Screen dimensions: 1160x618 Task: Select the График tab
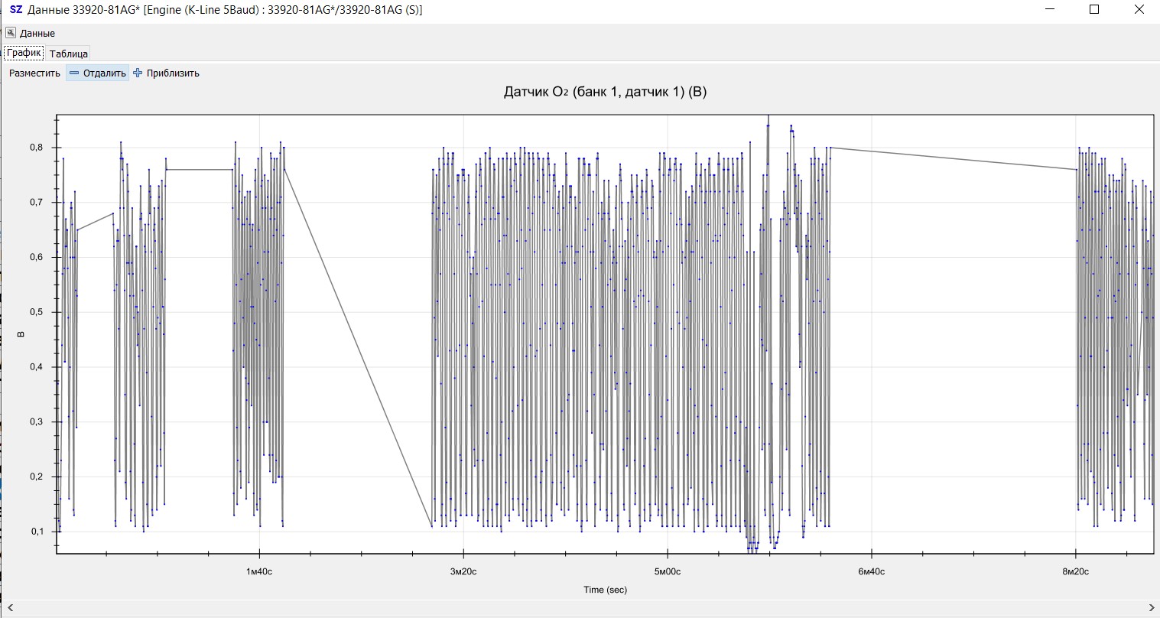click(x=24, y=53)
